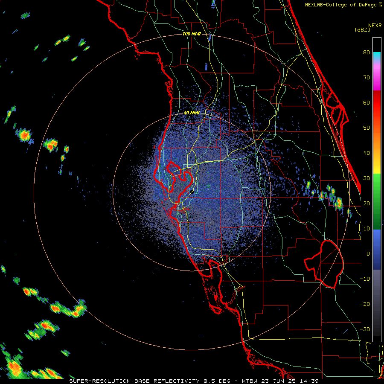The height and width of the screenshot is (384, 384).
Task: Click the 10 dBZ scale label
Action: point(367,229)
